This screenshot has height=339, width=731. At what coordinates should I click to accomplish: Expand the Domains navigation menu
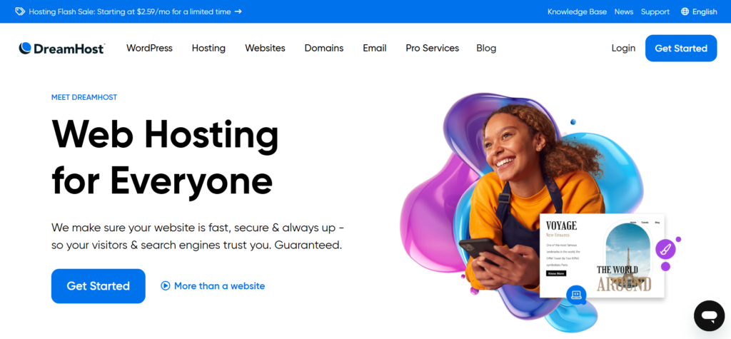tap(324, 48)
